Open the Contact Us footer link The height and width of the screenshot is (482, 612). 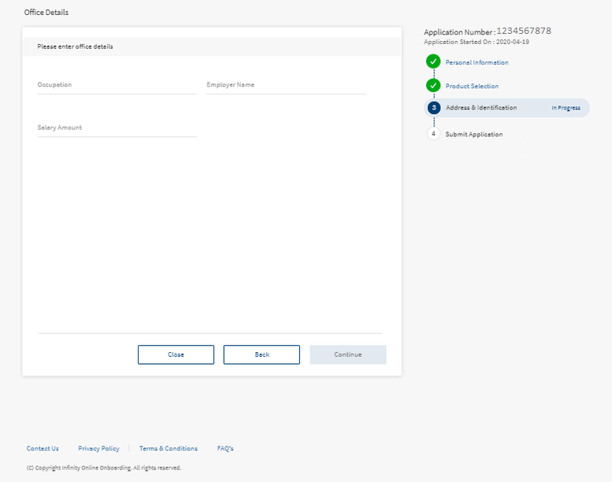click(x=43, y=448)
